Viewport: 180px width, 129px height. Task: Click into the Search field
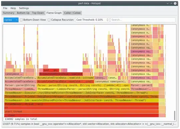point(143,20)
